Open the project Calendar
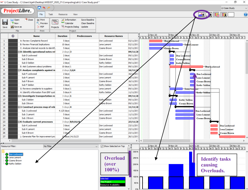The height and width of the screenshot is (190, 248). click(67, 23)
